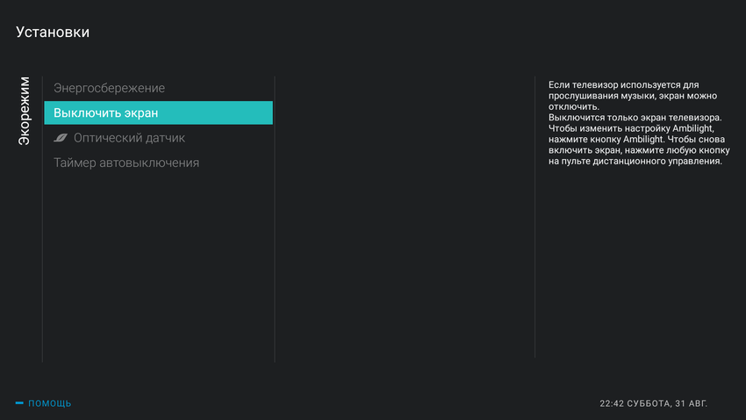Open the Таймер автовыключения setting
The image size is (746, 420).
pos(126,163)
